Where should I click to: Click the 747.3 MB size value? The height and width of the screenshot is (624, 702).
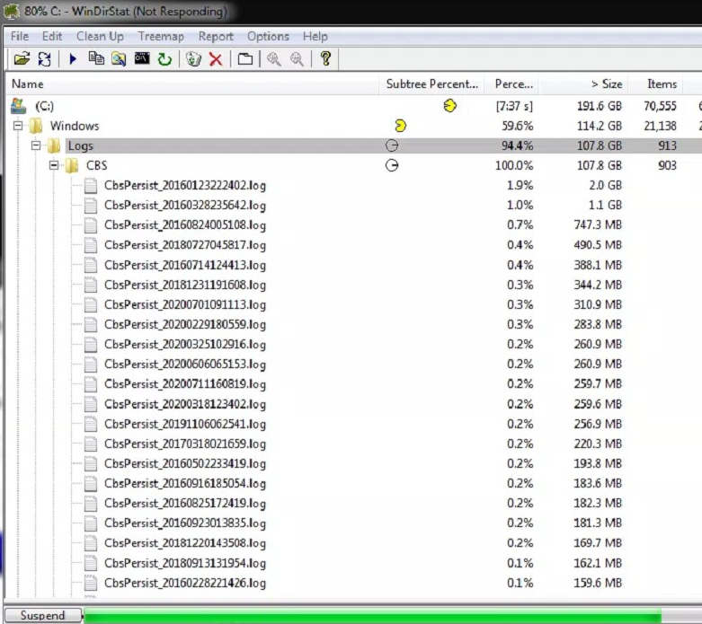click(598, 225)
